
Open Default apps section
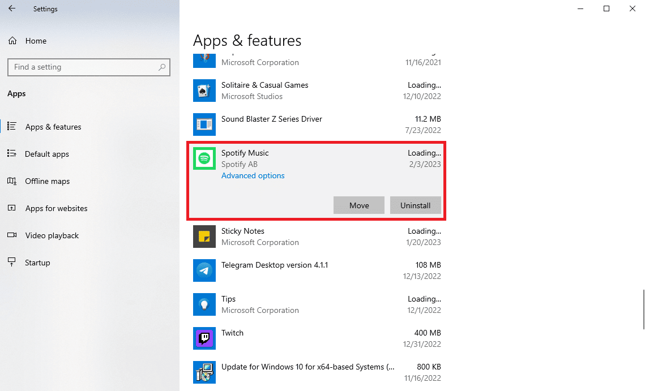47,154
